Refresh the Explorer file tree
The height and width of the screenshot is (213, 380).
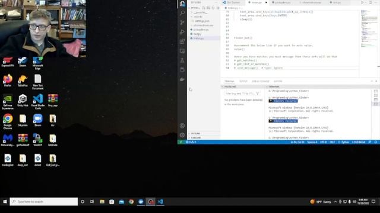pyautogui.click(x=213, y=8)
